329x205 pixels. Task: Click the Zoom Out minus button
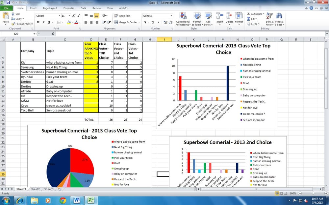(300, 193)
